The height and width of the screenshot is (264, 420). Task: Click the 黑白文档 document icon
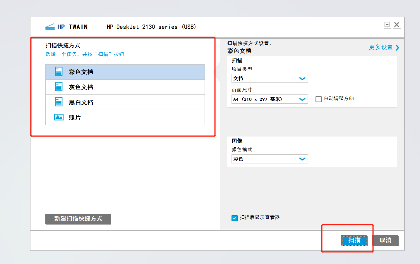(59, 102)
